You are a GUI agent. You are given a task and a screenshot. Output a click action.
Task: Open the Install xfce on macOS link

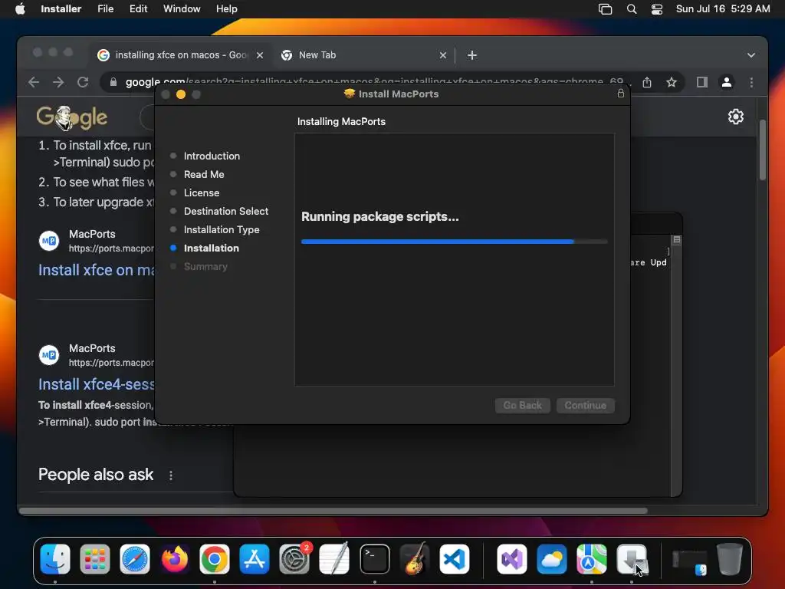pyautogui.click(x=96, y=270)
